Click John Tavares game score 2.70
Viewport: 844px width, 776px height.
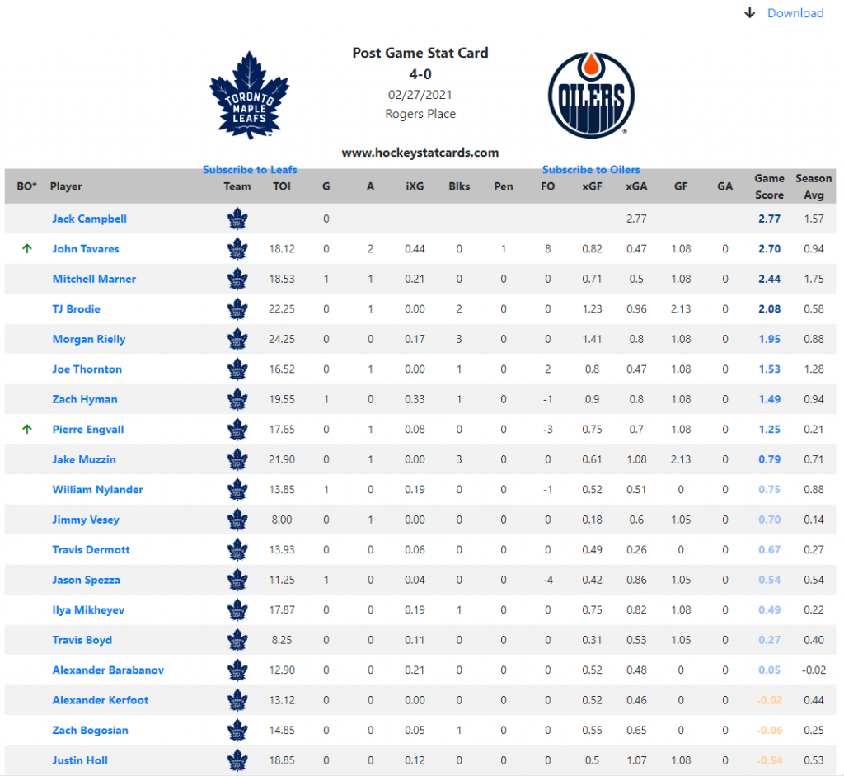click(769, 249)
